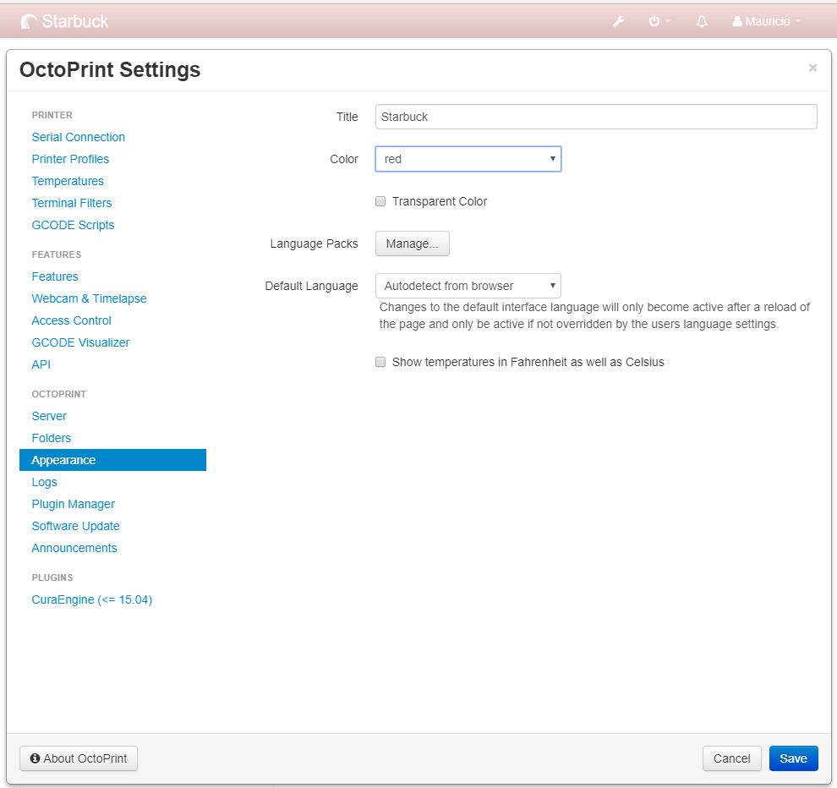Click the wrench settings icon in navbar
The width and height of the screenshot is (837, 788).
click(618, 21)
